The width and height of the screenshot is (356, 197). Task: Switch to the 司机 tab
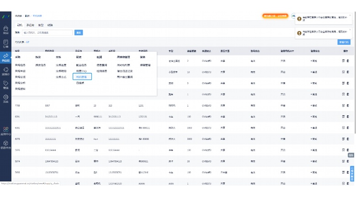(x=20, y=25)
